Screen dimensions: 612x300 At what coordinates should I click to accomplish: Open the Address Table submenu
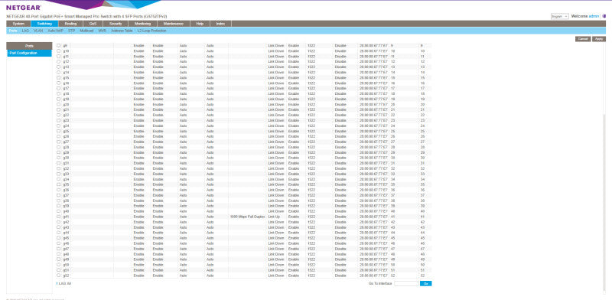click(x=122, y=31)
